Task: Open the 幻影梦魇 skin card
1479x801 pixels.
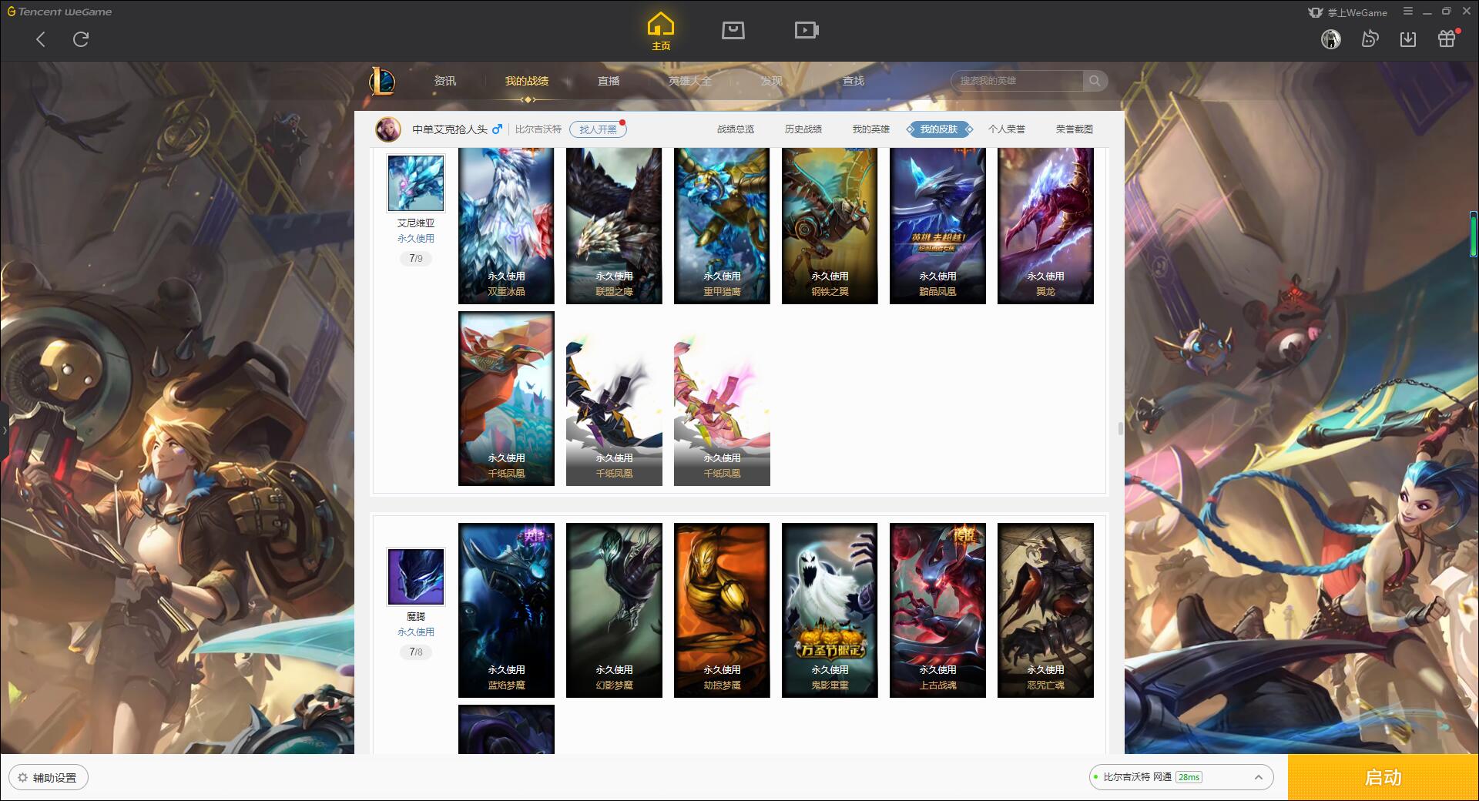Action: point(614,610)
